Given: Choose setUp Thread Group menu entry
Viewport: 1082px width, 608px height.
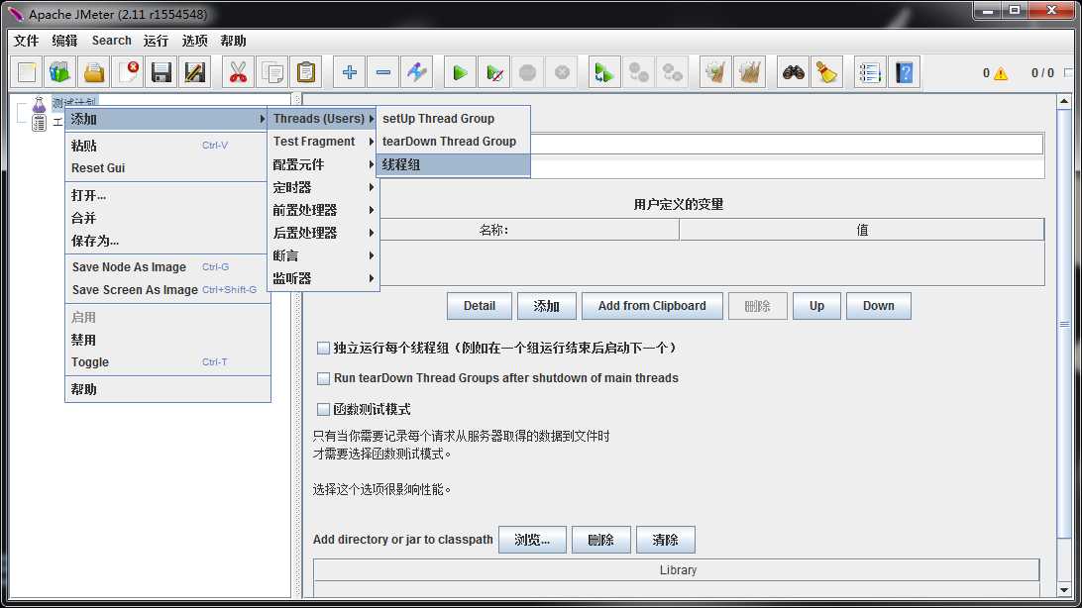Looking at the screenshot, I should (454, 119).
